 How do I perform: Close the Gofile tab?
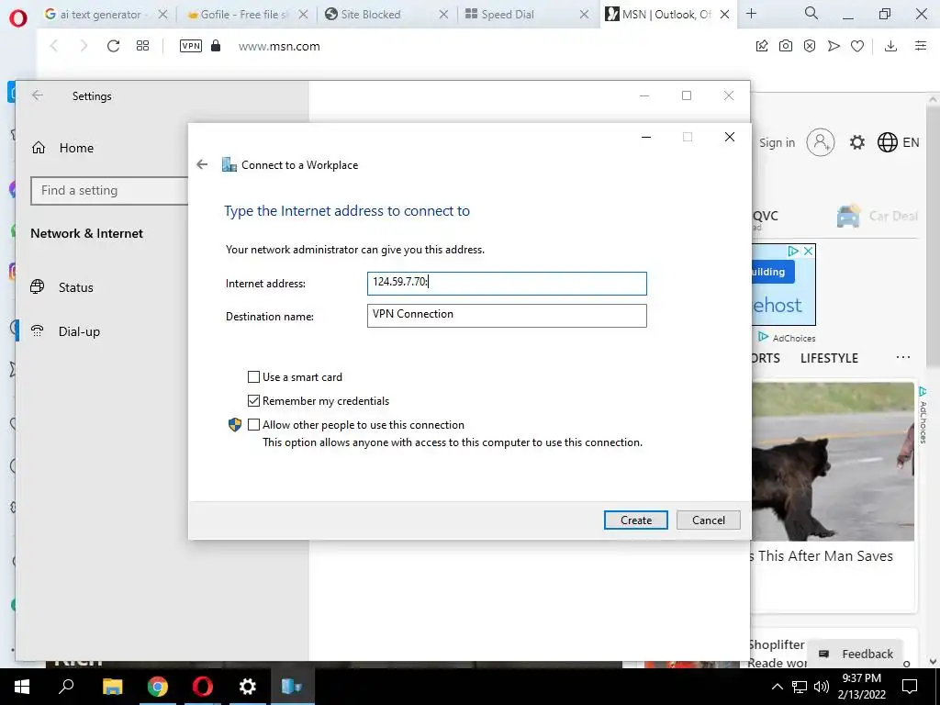click(x=303, y=15)
